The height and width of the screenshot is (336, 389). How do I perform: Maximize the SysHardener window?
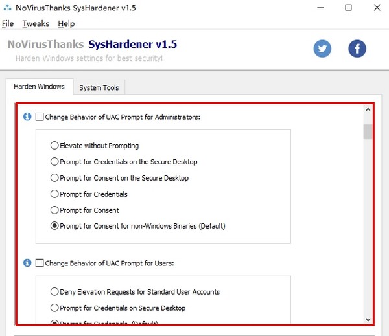pyautogui.click(x=348, y=8)
